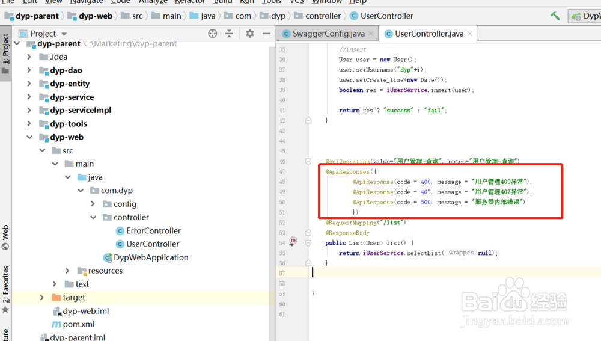Select dyp-web.iml file
Viewport: 601px width, 341px height.
(86, 311)
